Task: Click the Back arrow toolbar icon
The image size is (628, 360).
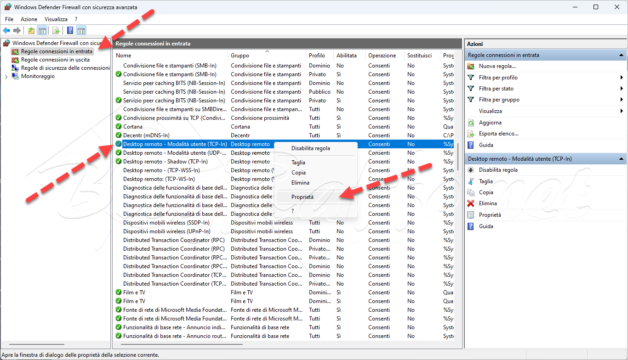Action: (6, 31)
